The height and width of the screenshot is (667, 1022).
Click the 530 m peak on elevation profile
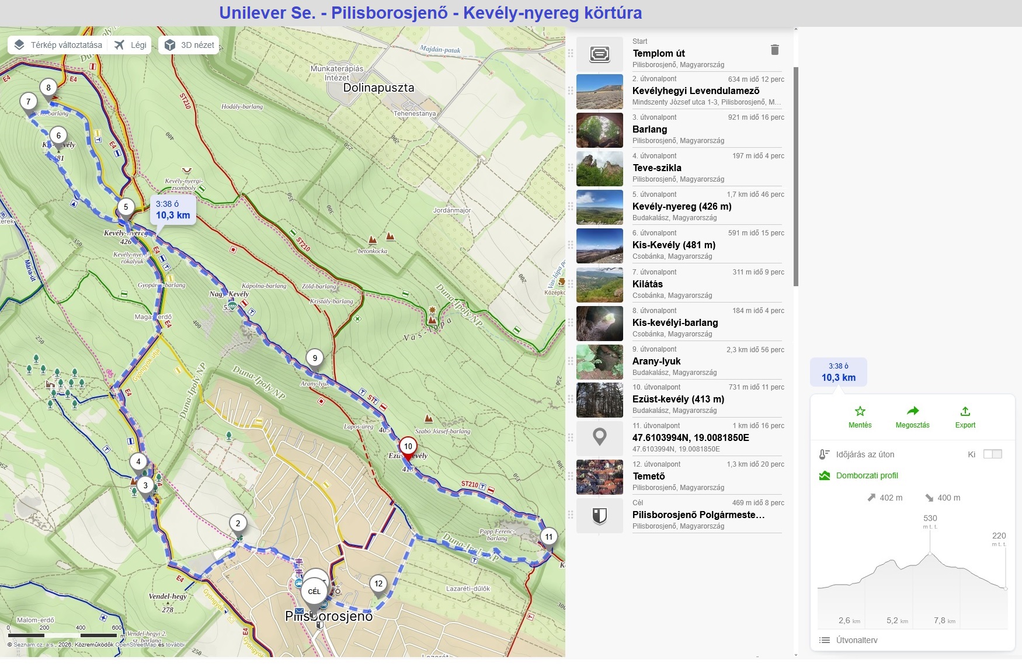[x=930, y=553]
